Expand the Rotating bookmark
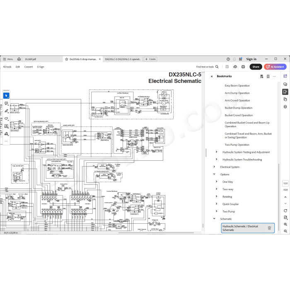The image size is (290, 290). coord(216,196)
